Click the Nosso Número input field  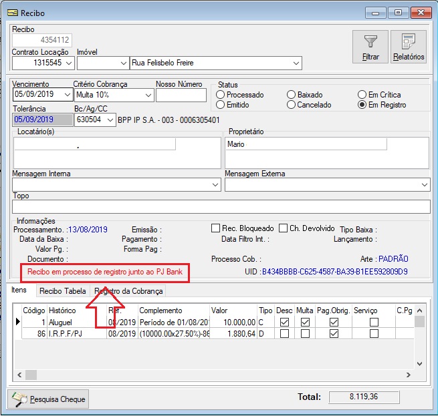coord(181,95)
